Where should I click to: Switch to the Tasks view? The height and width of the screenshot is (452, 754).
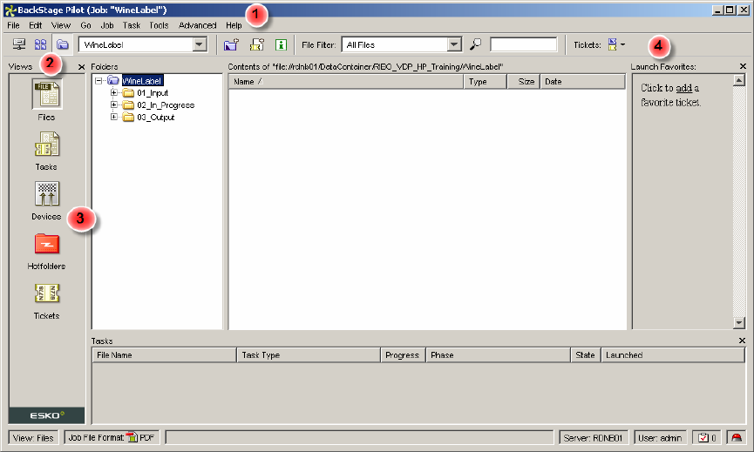(47, 144)
